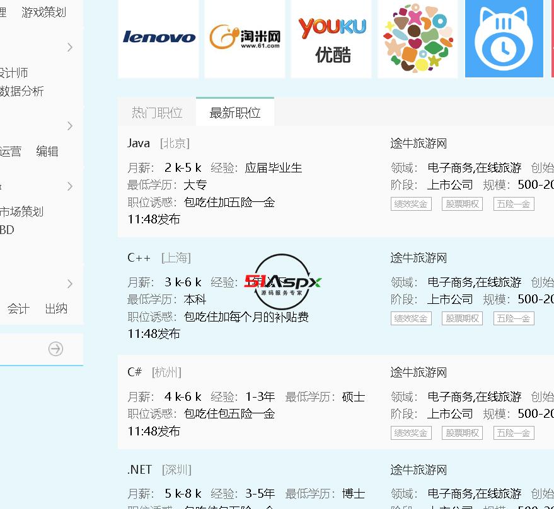The width and height of the screenshot is (554, 509).
Task: Open the colorful shapes company logo
Action: click(x=418, y=38)
